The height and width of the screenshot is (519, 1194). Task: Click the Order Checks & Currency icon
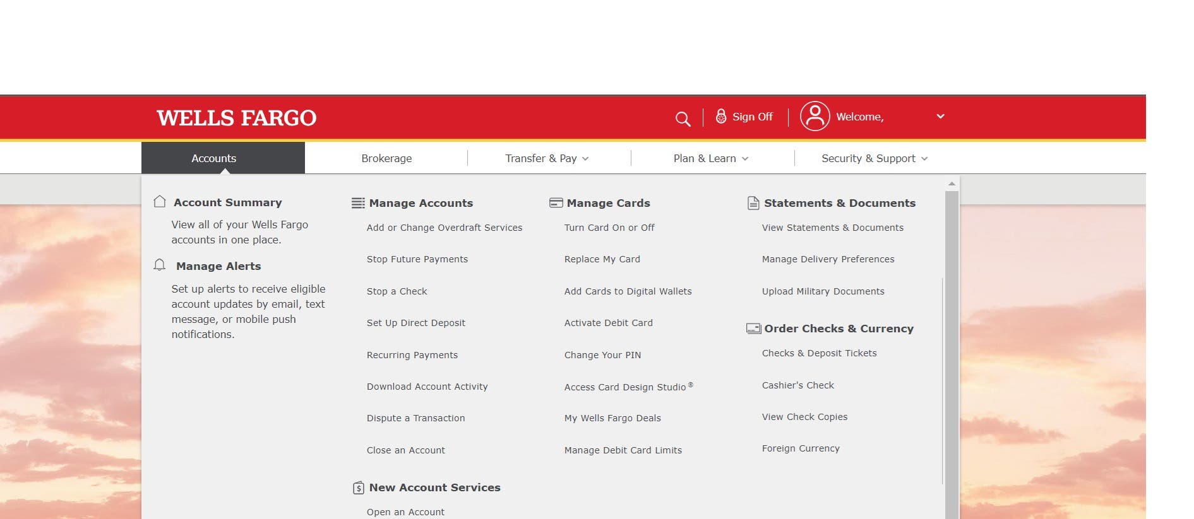(x=753, y=329)
